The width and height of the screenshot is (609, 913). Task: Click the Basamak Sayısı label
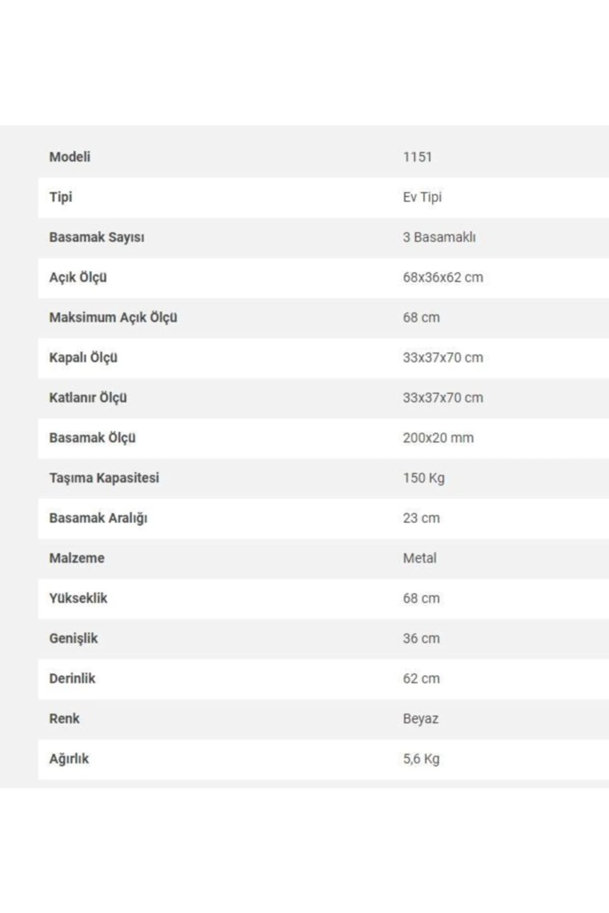pos(96,237)
